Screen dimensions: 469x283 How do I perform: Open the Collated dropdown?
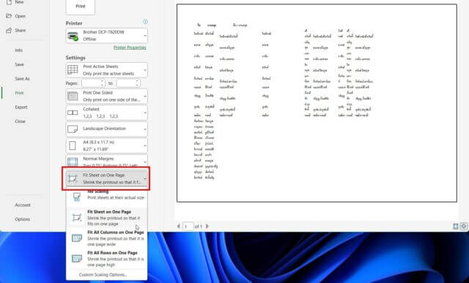pyautogui.click(x=106, y=113)
